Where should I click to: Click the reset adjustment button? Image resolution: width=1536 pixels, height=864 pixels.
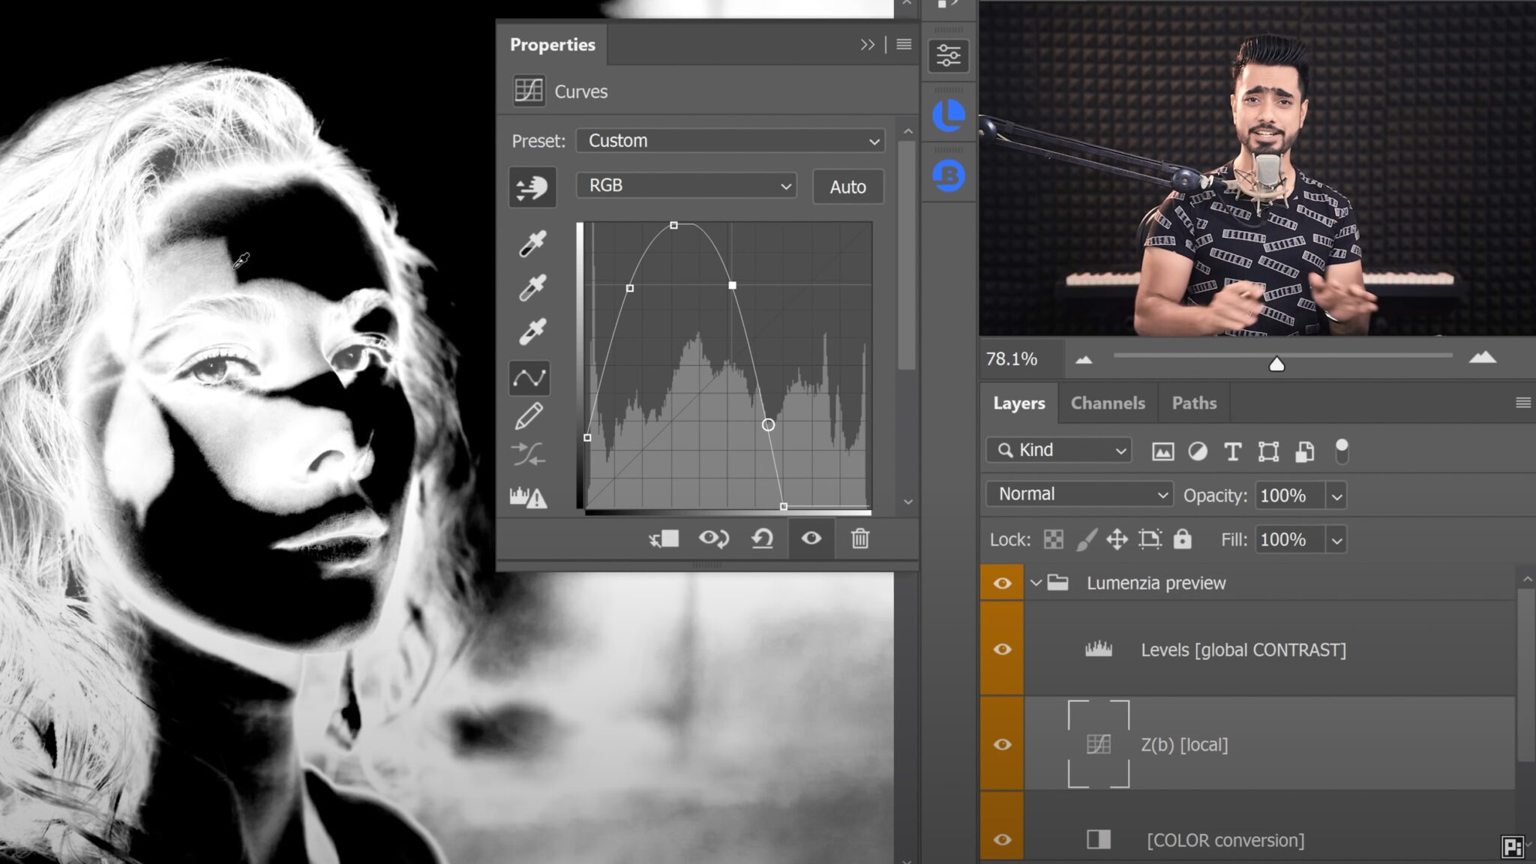(x=762, y=538)
